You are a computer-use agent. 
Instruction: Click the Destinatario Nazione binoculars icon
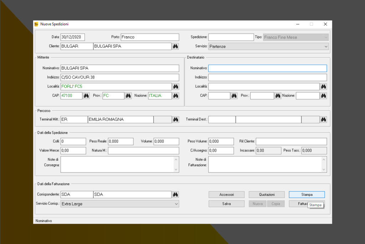[x=323, y=96]
